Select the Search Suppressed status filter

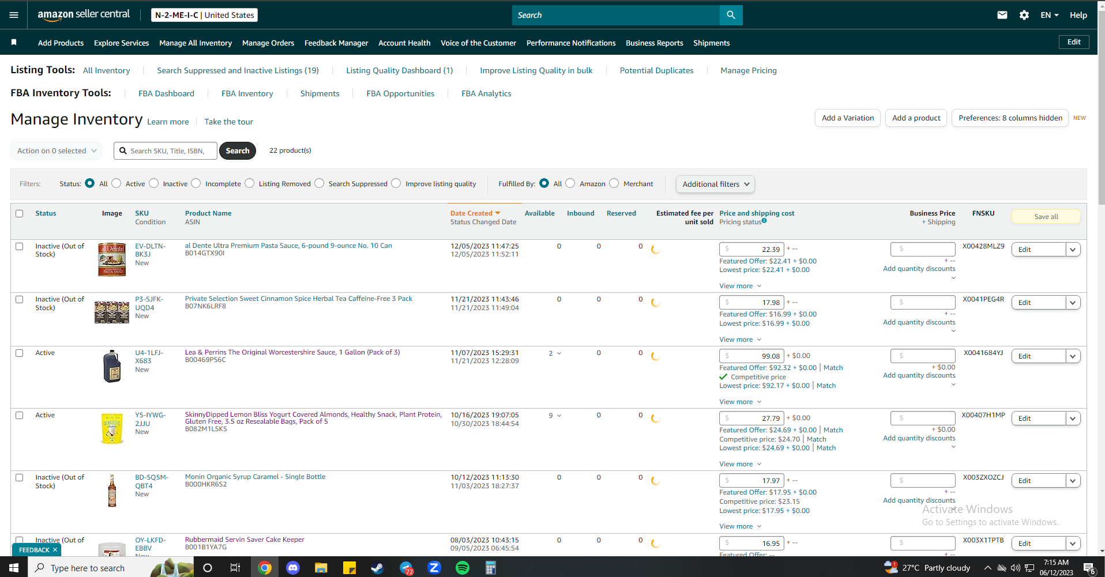320,183
